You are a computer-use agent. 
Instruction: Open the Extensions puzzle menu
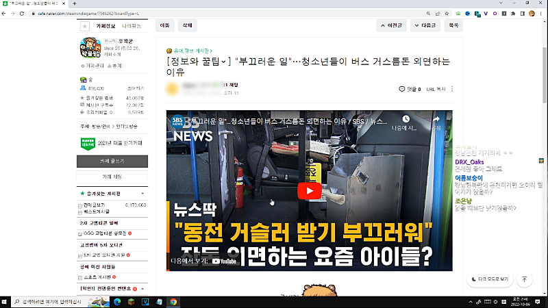coord(513,14)
